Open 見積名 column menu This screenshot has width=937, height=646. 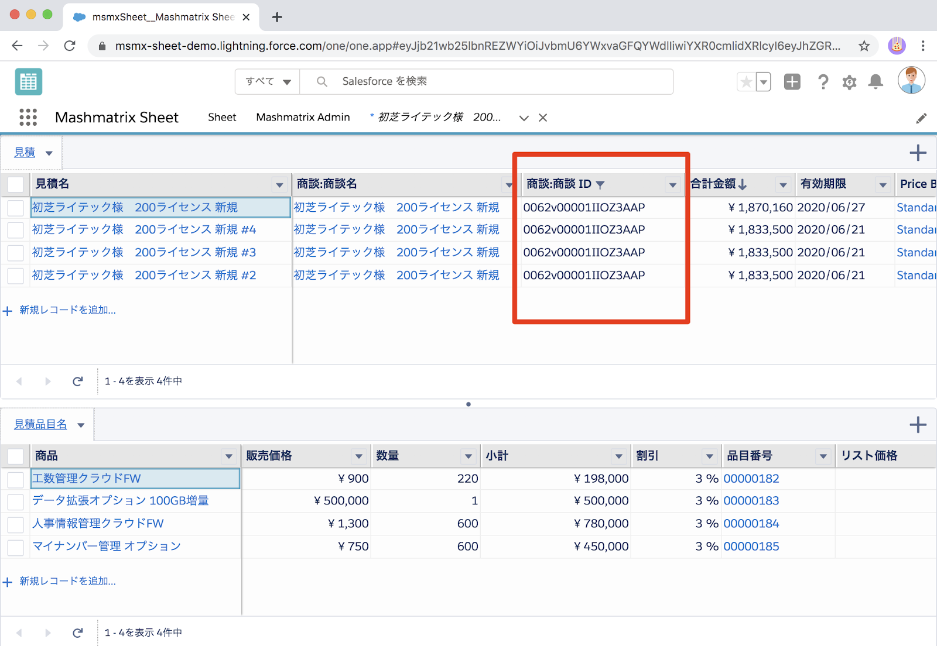point(280,185)
